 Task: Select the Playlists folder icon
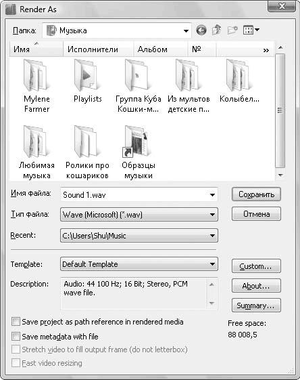coord(86,75)
